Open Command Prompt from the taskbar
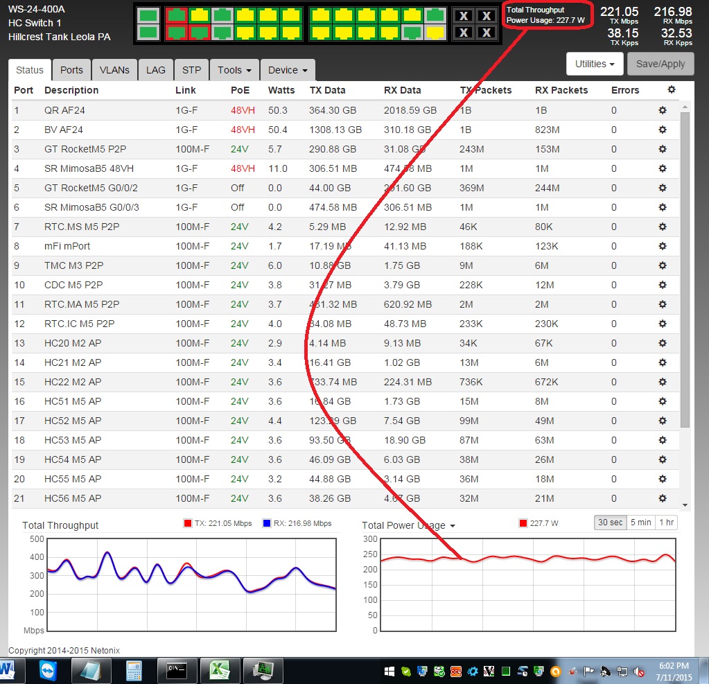 point(177,670)
